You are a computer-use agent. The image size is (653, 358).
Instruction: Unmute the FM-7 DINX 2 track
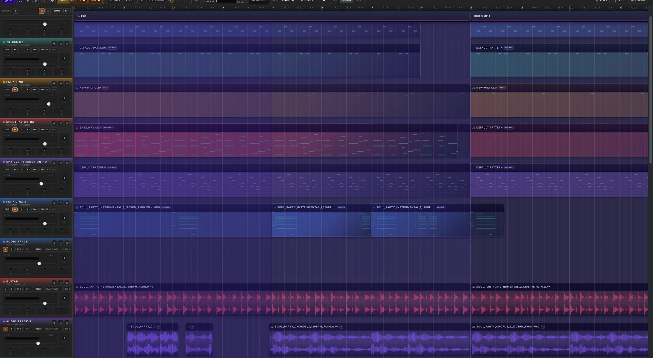click(x=15, y=209)
